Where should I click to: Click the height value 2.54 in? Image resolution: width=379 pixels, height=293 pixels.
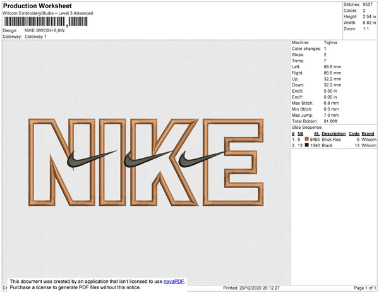(x=370, y=16)
